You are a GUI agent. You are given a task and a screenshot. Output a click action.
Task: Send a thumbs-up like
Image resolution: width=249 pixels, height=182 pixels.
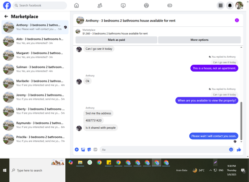[x=239, y=150]
